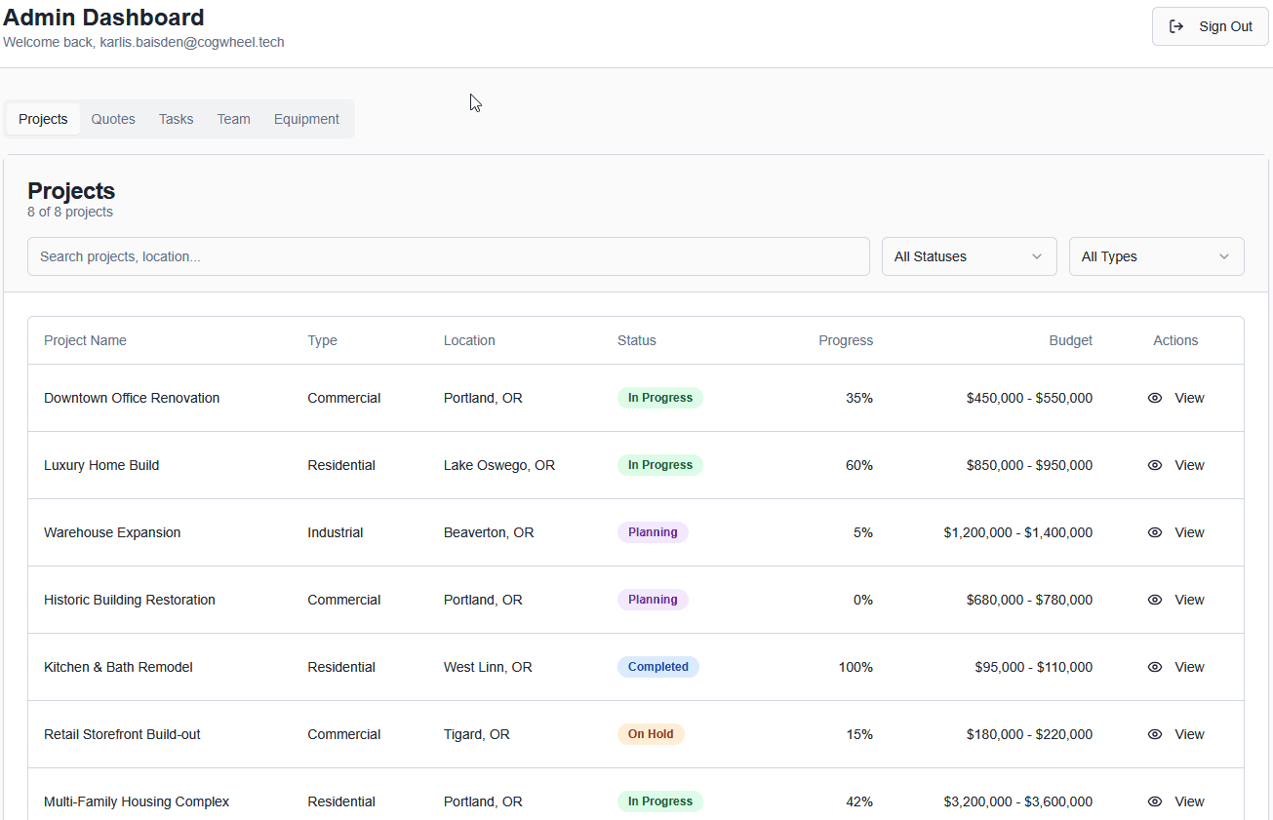
Task: Click eye icon for Warehouse Expansion row
Action: 1155,532
